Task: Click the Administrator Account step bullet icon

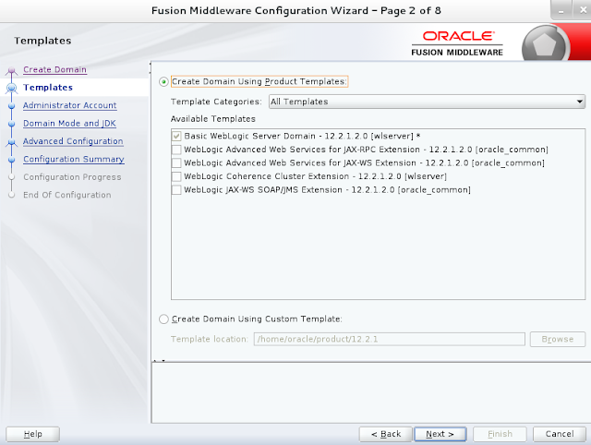Action: (12, 106)
